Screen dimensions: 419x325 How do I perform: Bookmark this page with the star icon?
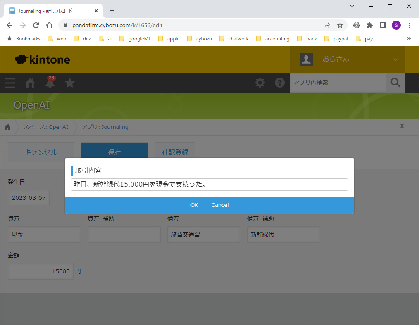(x=340, y=25)
